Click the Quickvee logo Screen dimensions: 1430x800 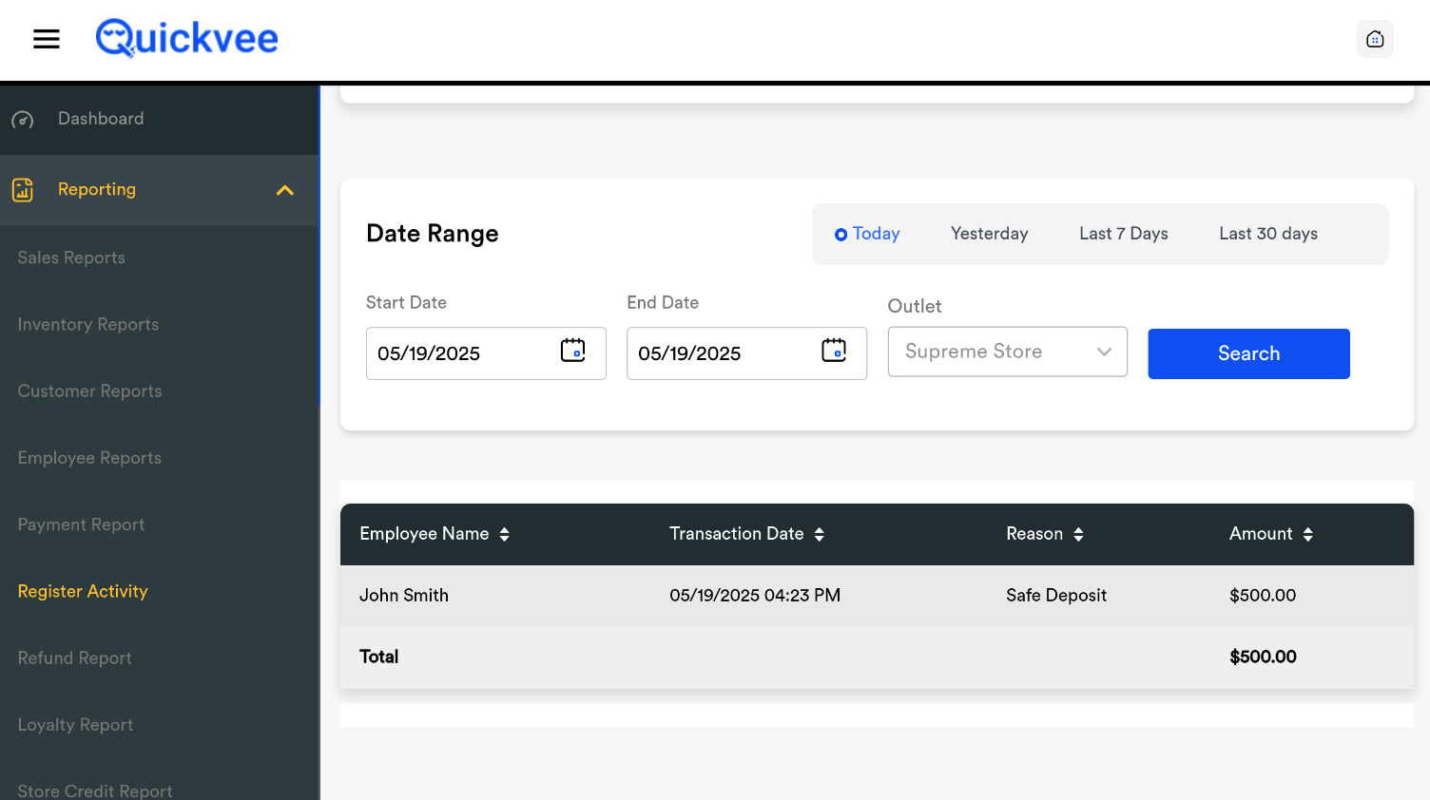pyautogui.click(x=187, y=39)
